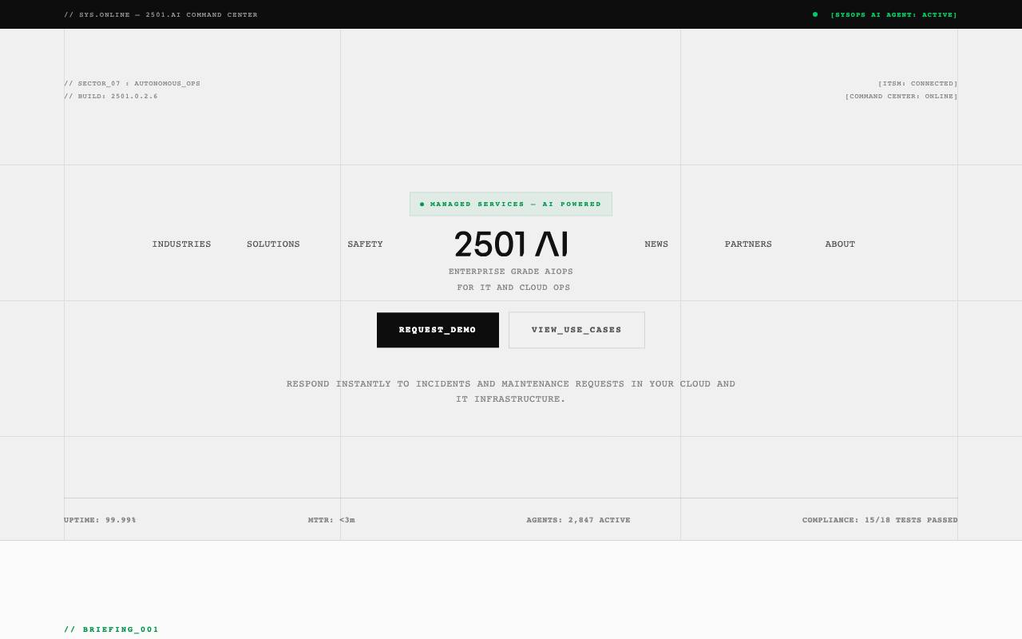
Task: Open the Solutions nav link
Action: 273,244
